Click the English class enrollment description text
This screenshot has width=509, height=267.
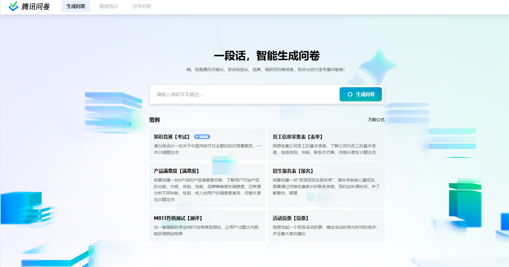(326, 187)
